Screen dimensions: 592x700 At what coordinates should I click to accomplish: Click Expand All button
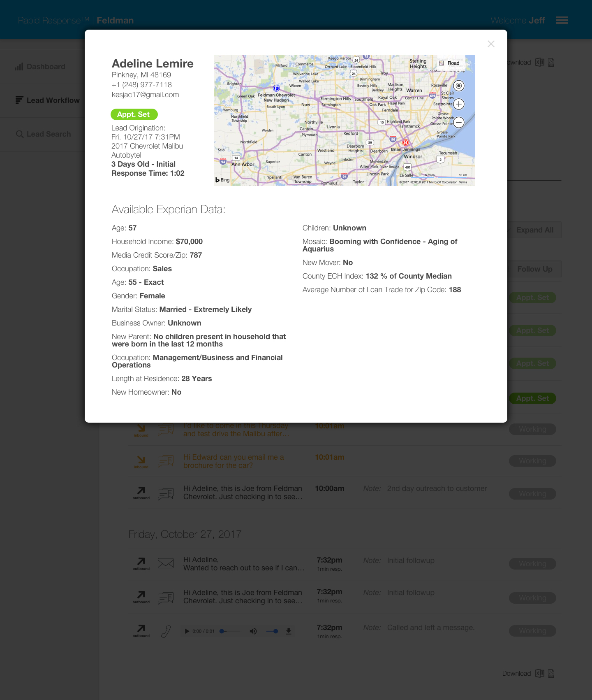534,230
